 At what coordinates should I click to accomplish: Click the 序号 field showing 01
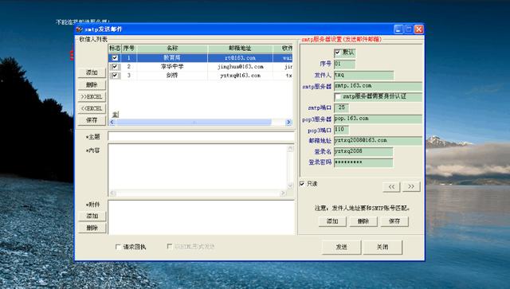pos(344,64)
